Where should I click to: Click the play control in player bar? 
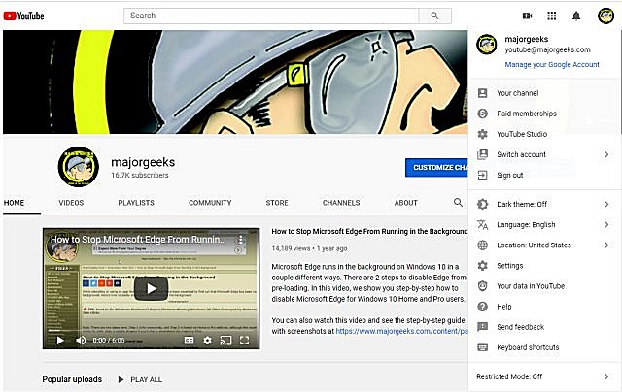[60, 341]
